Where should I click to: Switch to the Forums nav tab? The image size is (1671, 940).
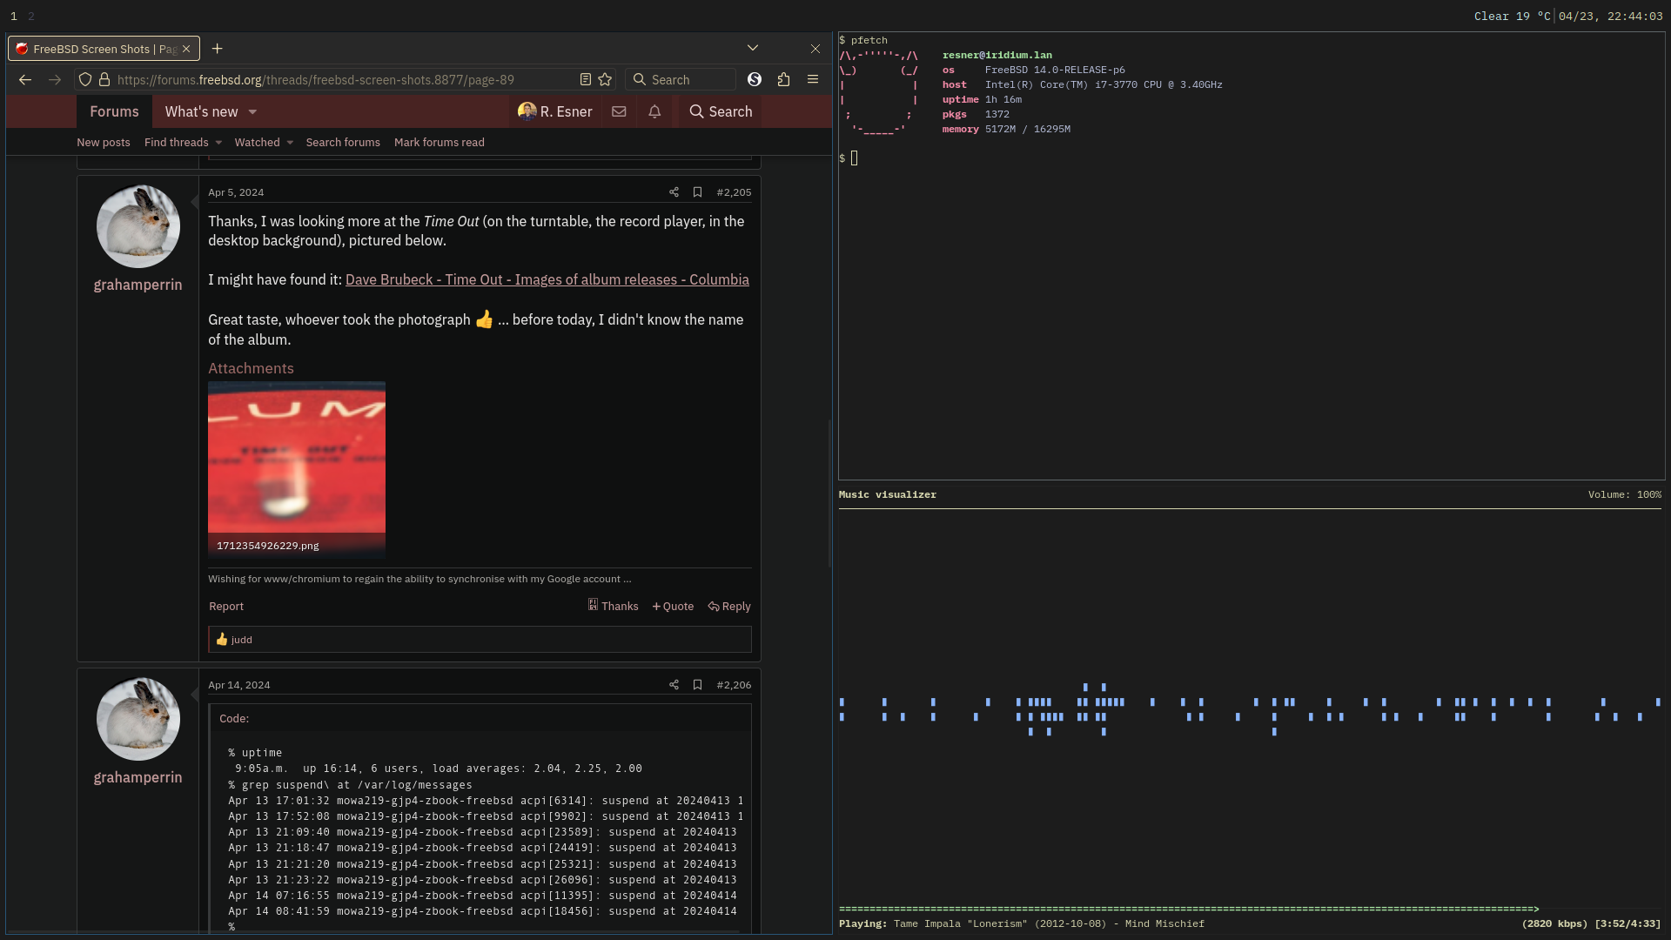click(x=114, y=111)
